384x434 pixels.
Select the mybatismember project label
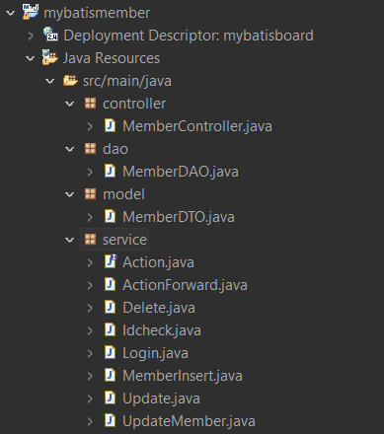point(97,13)
